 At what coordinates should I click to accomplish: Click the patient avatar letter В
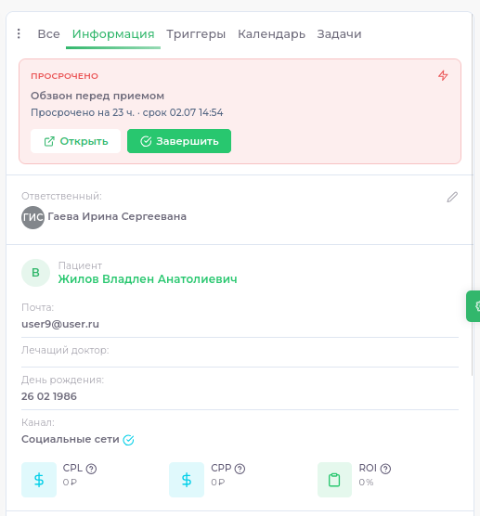pyautogui.click(x=35, y=273)
